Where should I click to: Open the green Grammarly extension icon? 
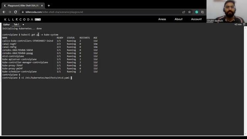click(196, 12)
